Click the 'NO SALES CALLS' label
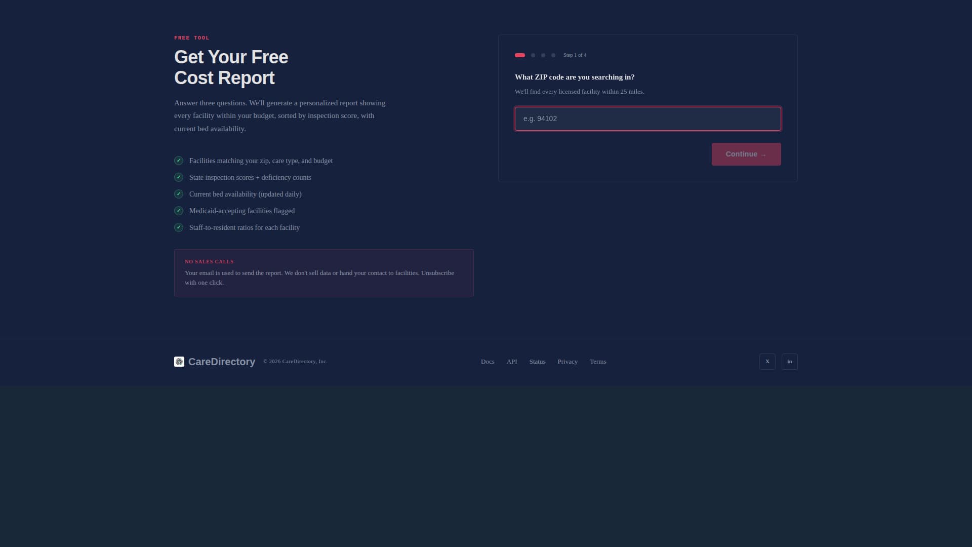The width and height of the screenshot is (972, 547). 209,262
